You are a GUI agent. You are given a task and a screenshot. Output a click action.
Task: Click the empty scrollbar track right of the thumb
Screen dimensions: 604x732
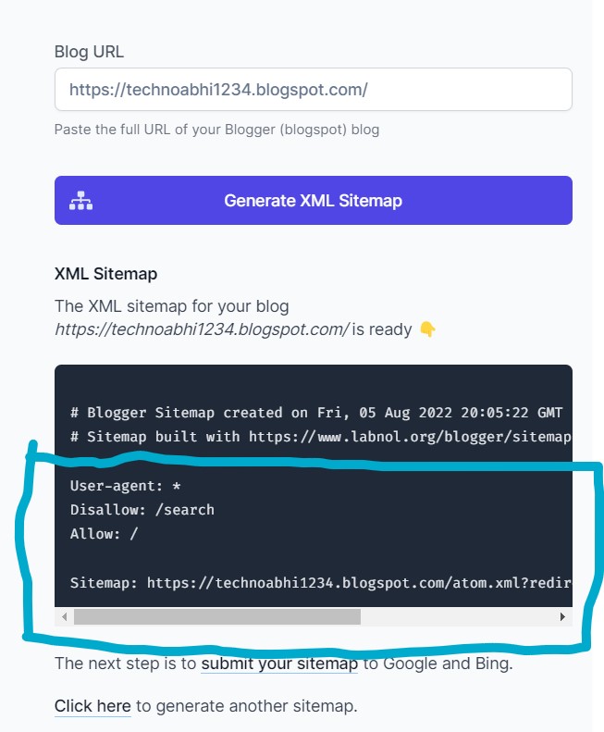click(459, 616)
